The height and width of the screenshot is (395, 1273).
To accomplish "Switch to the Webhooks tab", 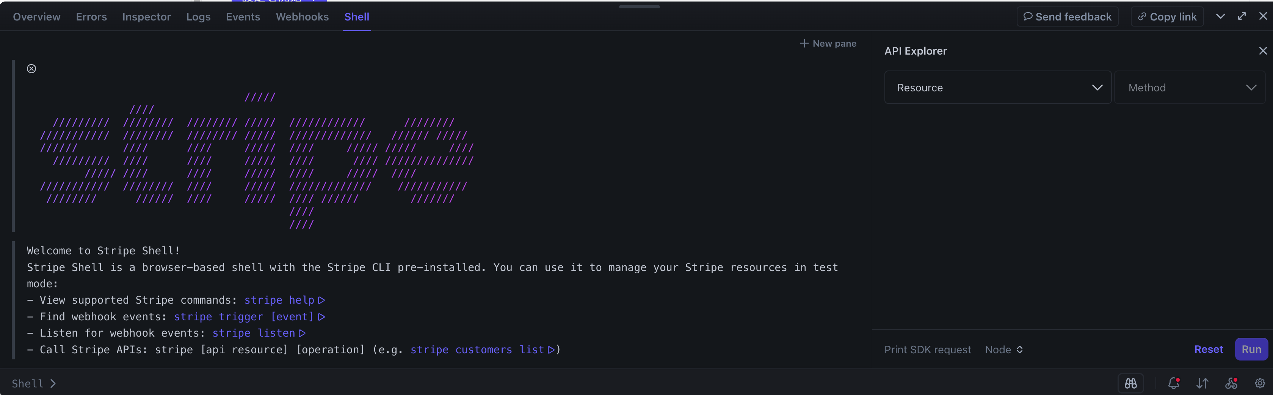I will [302, 16].
